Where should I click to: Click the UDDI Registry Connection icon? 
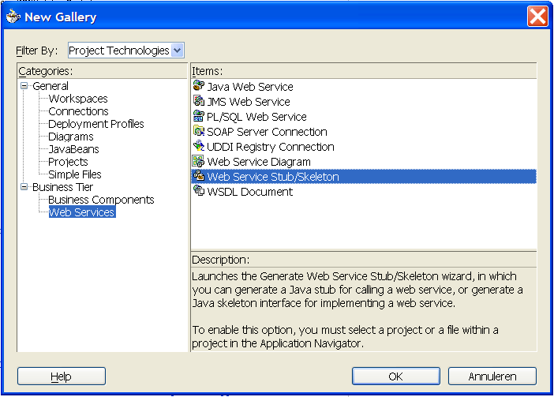(199, 147)
